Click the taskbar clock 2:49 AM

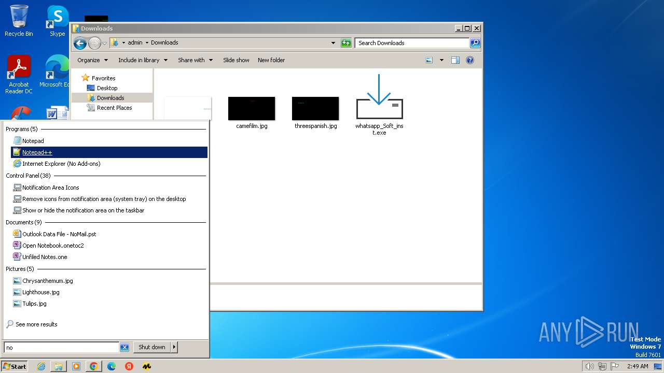tap(638, 366)
